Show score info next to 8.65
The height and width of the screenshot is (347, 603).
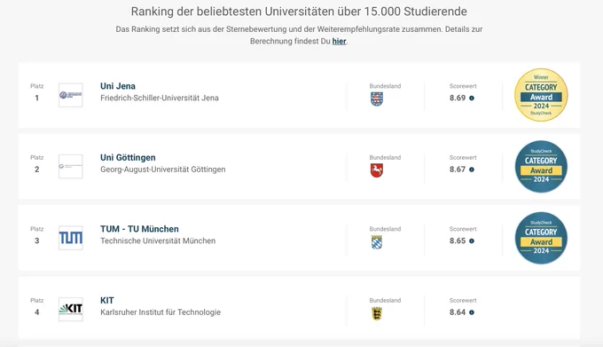472,241
